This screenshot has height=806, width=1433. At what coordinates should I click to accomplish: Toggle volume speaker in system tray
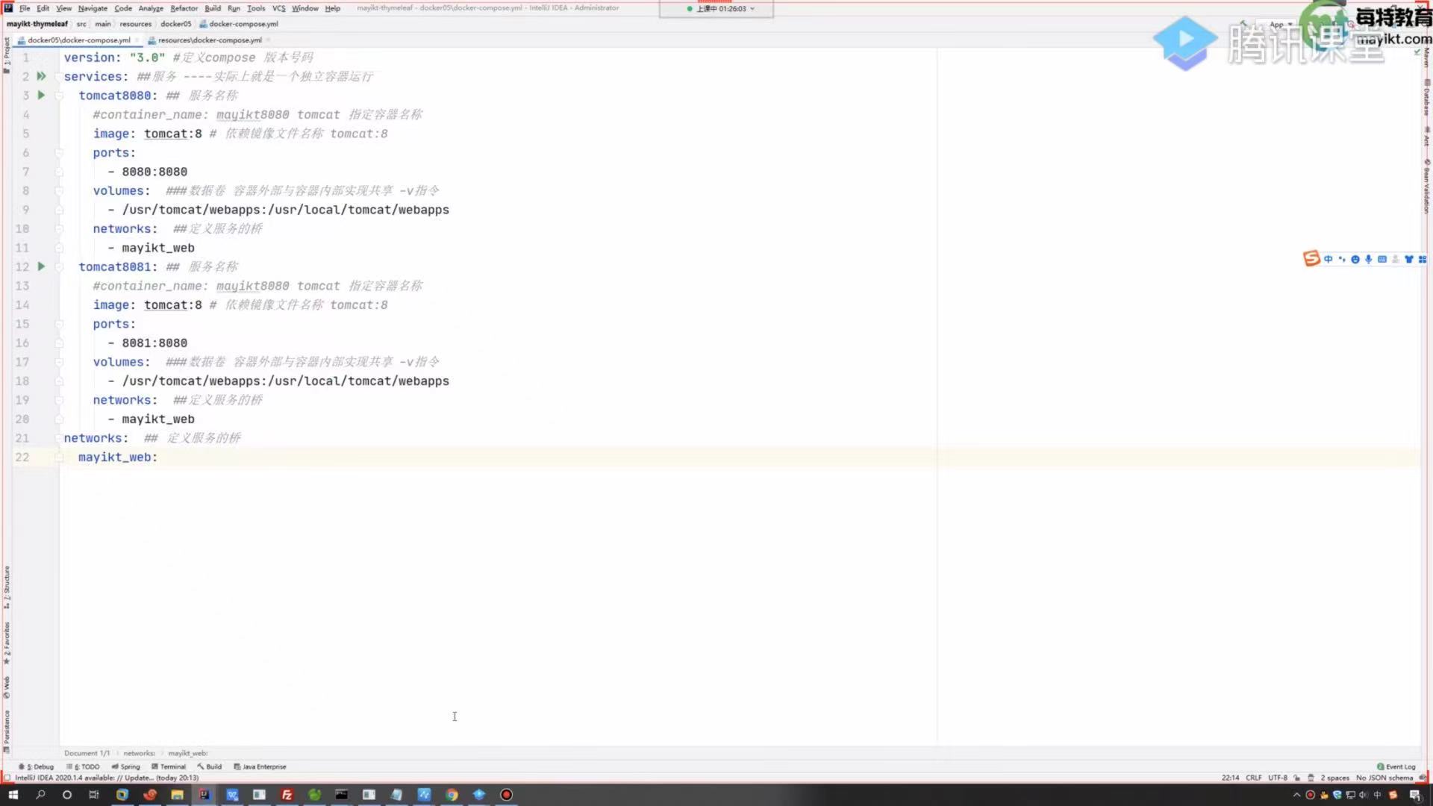pyautogui.click(x=1364, y=795)
